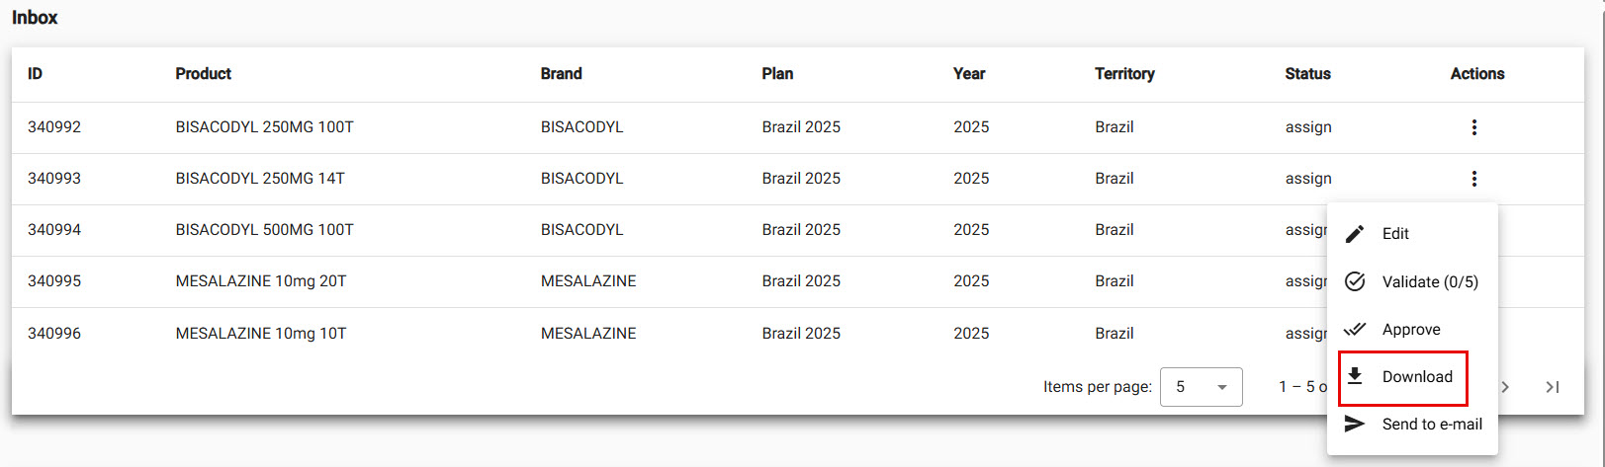The image size is (1605, 467).
Task: Click the Plan column header
Action: [777, 74]
